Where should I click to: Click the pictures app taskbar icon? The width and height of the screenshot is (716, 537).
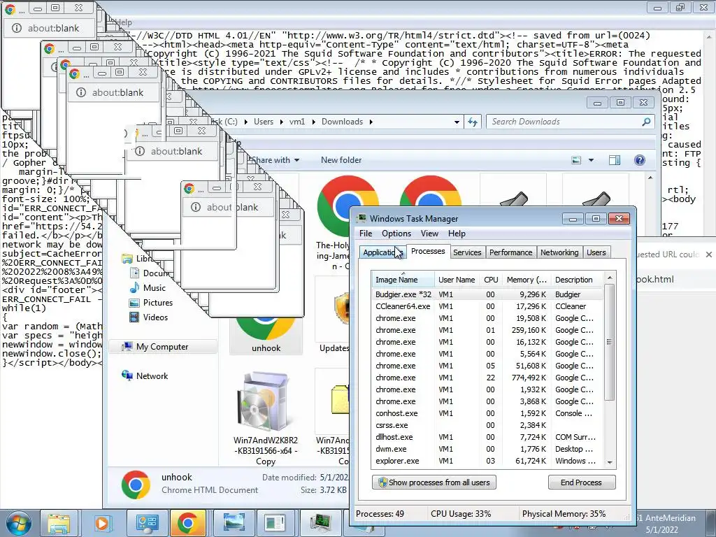coord(233,523)
